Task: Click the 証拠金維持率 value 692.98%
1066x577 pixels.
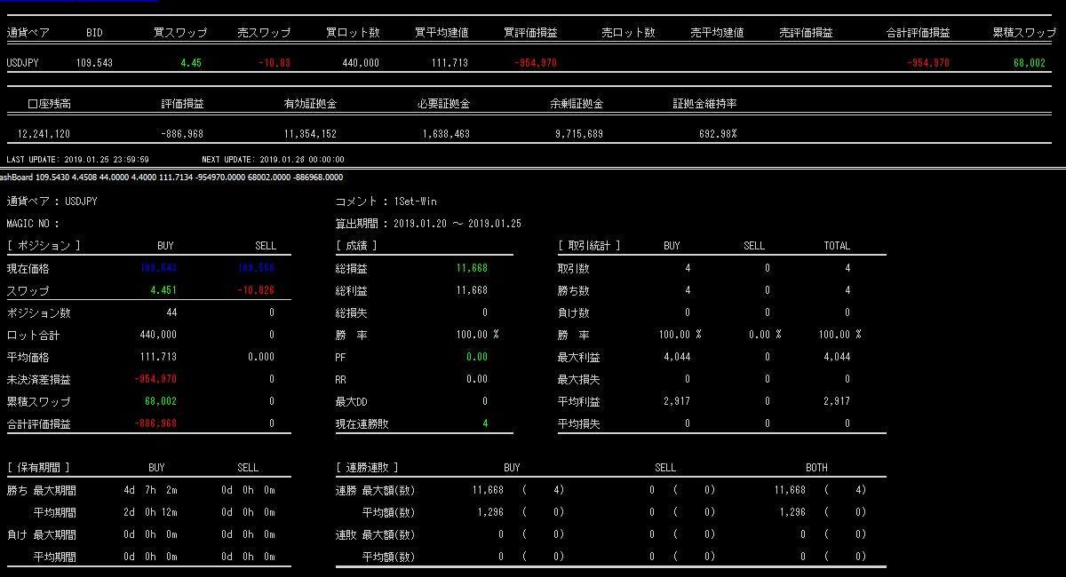Action: [718, 134]
